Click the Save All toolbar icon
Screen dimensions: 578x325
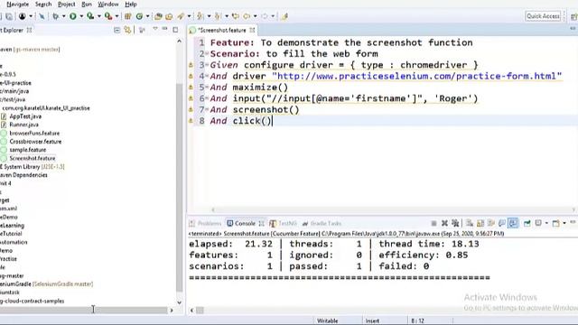coord(9,16)
